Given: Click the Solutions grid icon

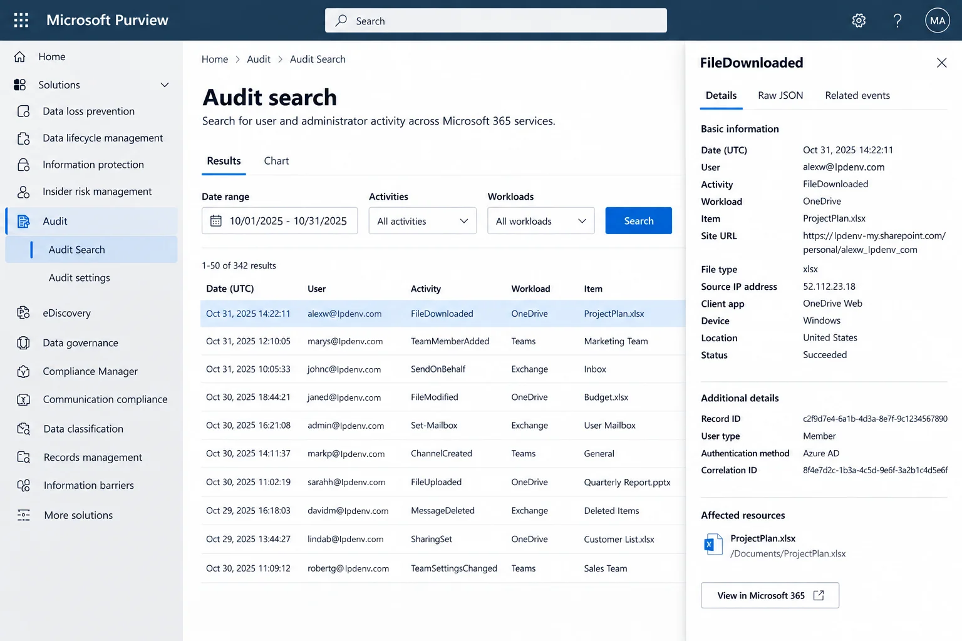Looking at the screenshot, I should click(x=20, y=85).
